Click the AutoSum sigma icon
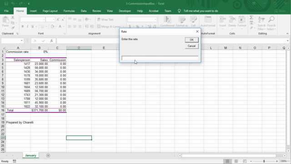 click(x=251, y=18)
